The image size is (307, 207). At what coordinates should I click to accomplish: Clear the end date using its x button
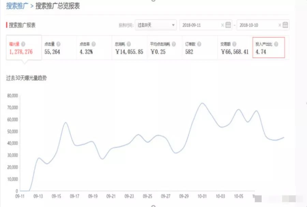[x=280, y=25]
